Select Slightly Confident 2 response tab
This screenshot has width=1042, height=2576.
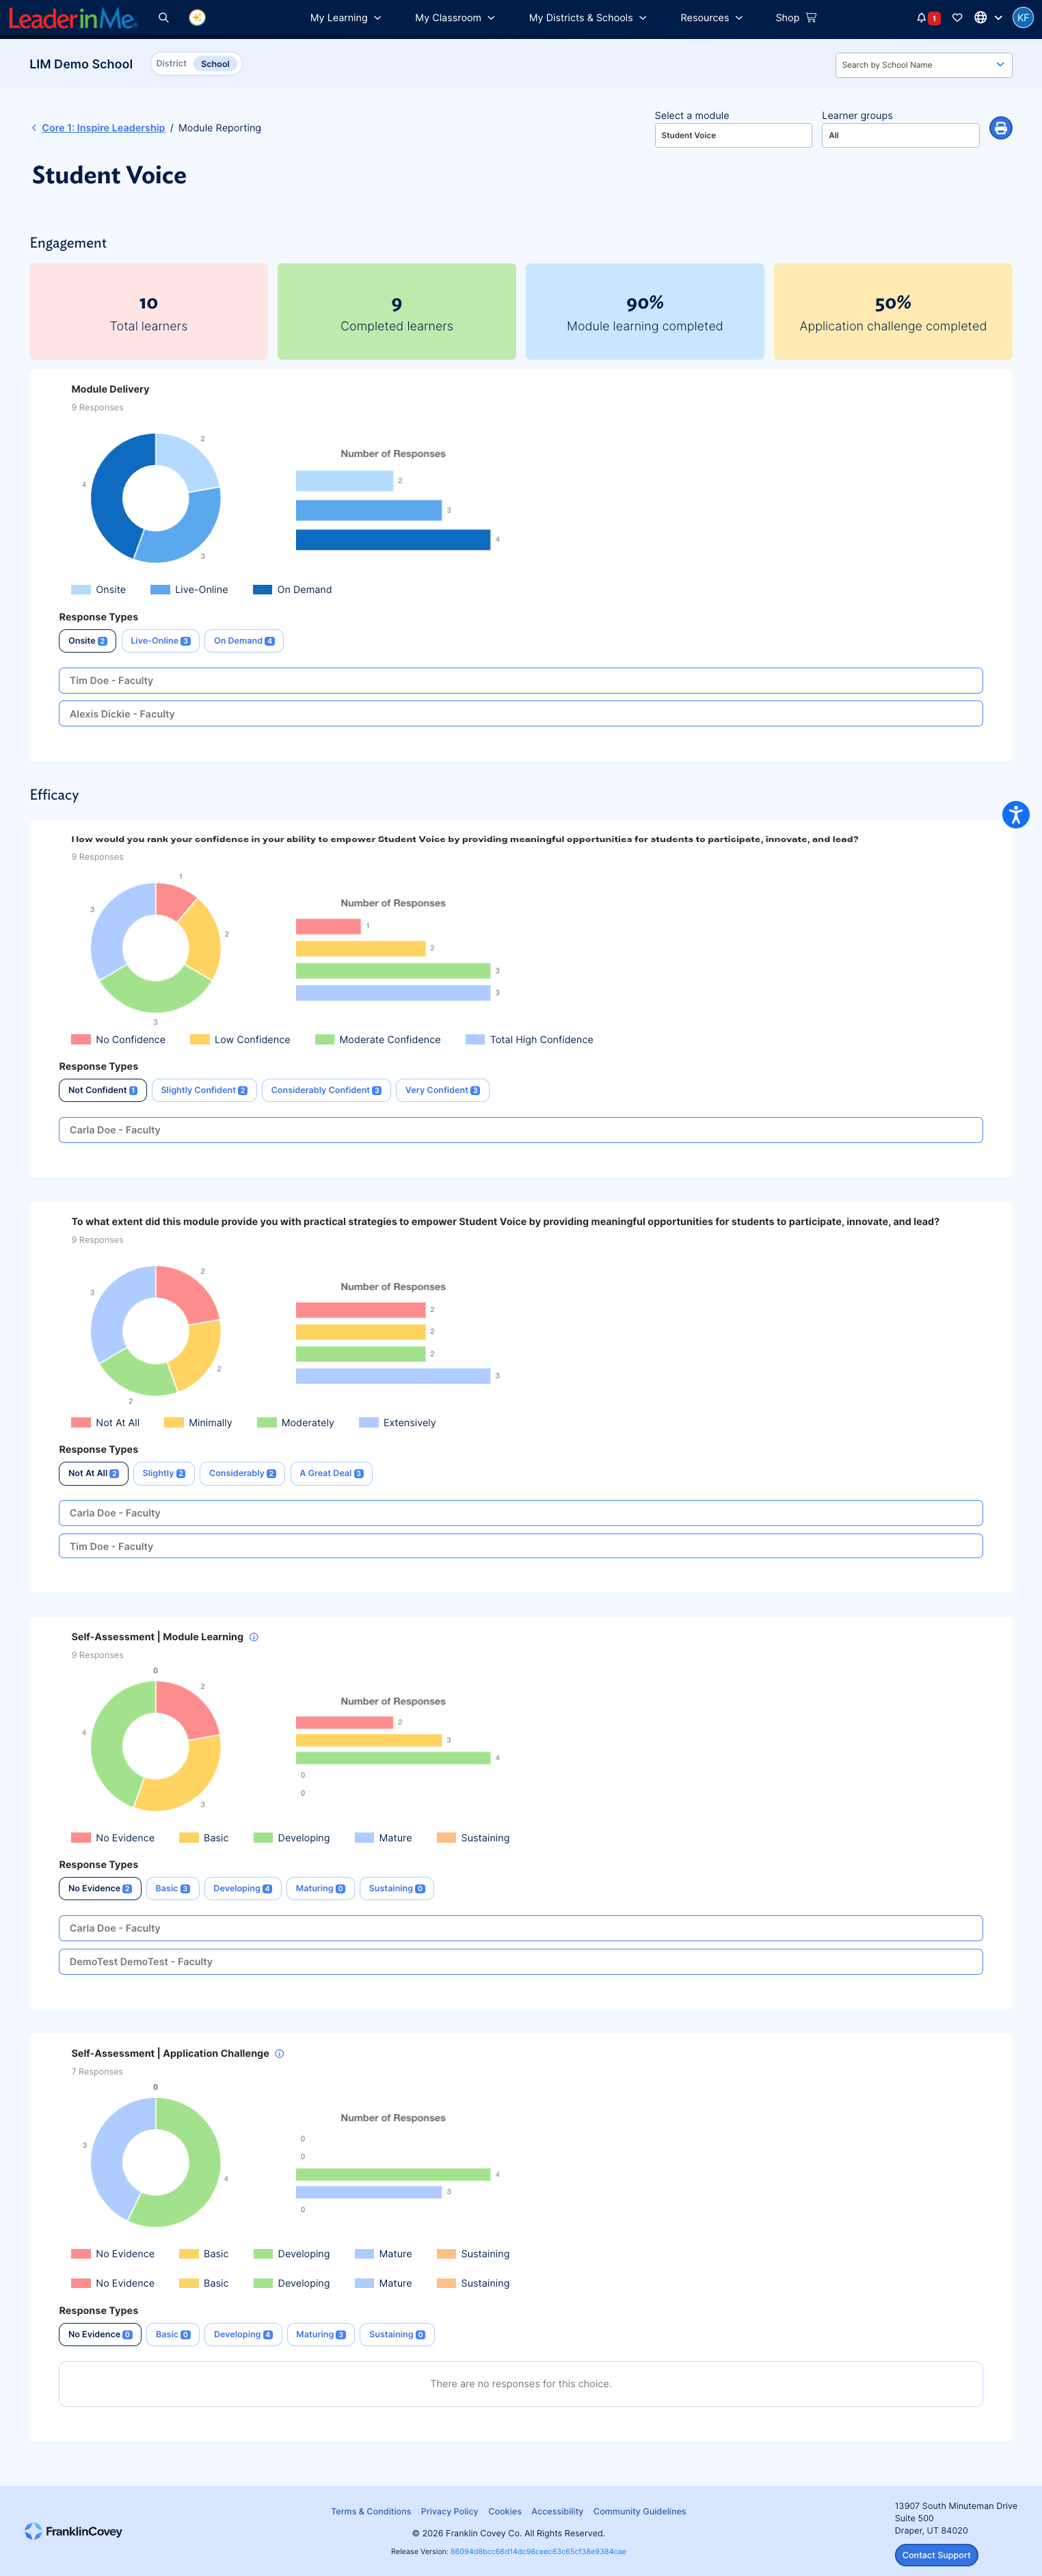[204, 1090]
